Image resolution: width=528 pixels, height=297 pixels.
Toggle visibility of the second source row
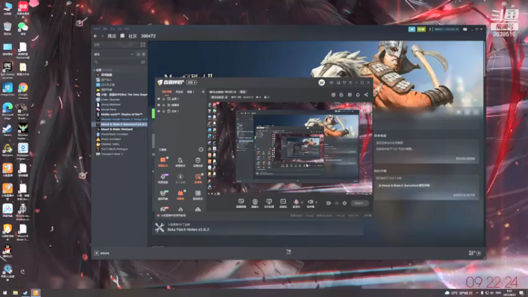pos(159,105)
